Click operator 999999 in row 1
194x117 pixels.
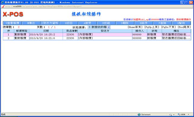coord(137,35)
